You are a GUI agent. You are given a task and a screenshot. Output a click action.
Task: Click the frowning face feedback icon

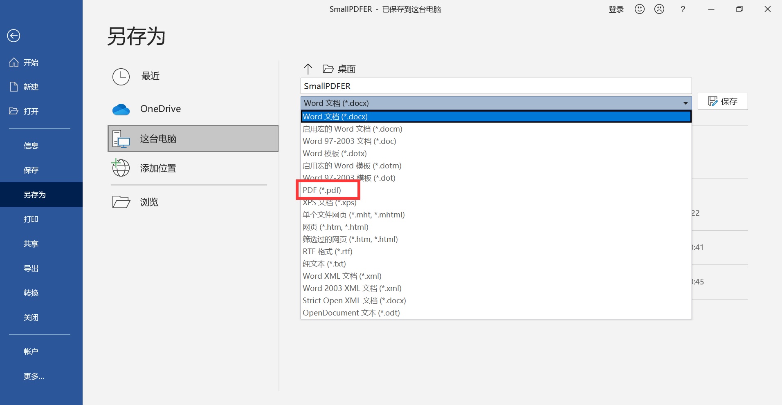[659, 9]
